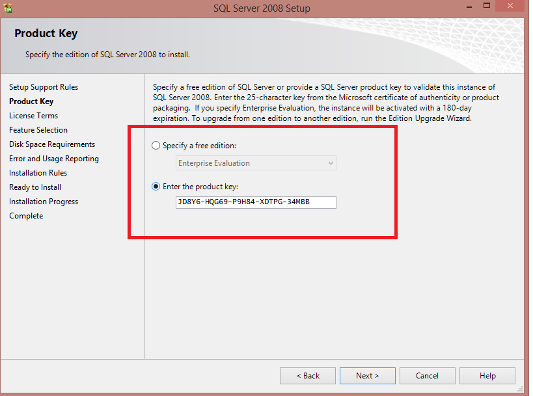Click the 'Product Key' page heading

click(46, 33)
